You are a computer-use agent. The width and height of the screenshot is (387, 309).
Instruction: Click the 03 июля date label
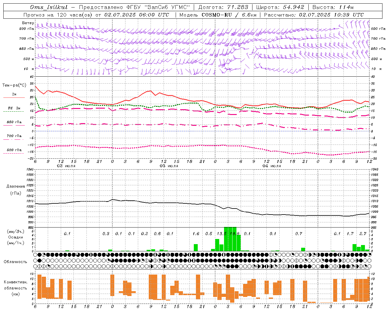[169, 166]
